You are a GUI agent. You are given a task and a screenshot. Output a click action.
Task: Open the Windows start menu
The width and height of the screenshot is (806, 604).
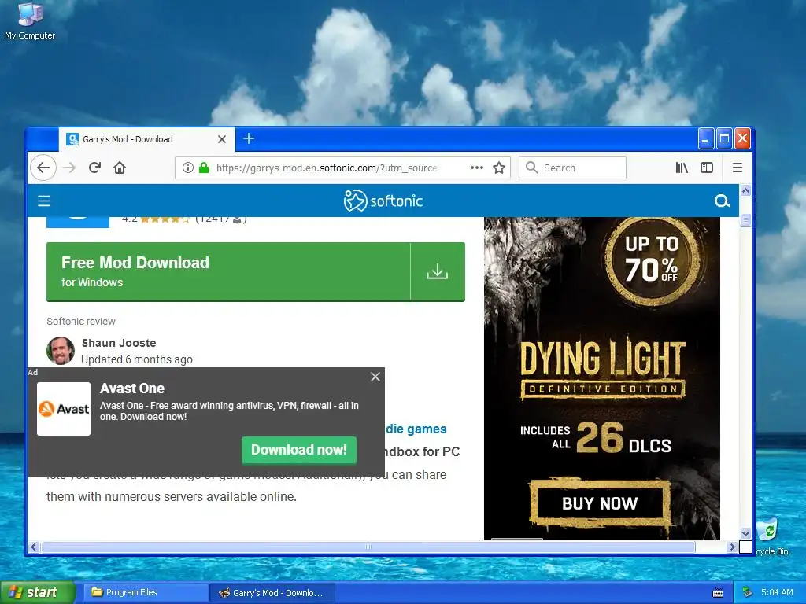point(38,593)
